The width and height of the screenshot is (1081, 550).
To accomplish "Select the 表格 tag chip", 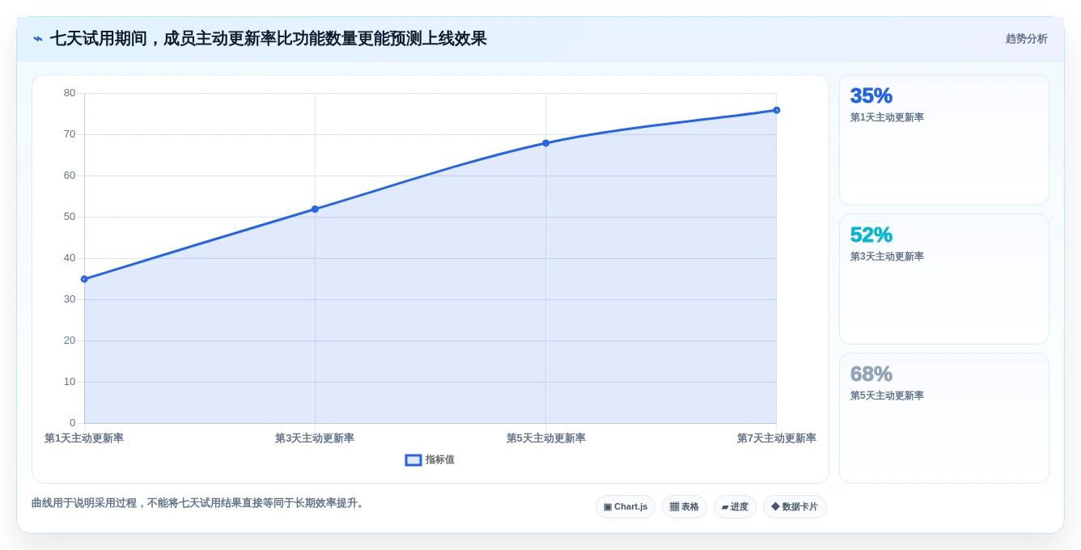I will (x=685, y=507).
